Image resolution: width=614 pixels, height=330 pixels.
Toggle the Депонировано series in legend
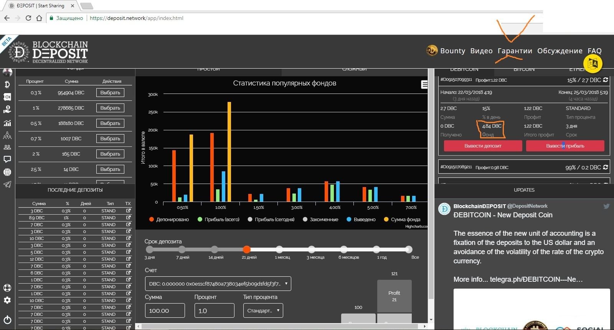coord(169,219)
